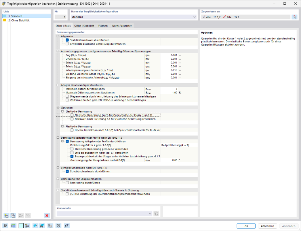Click the reset circular arrow icon
301x231 pixels.
(59, 225)
